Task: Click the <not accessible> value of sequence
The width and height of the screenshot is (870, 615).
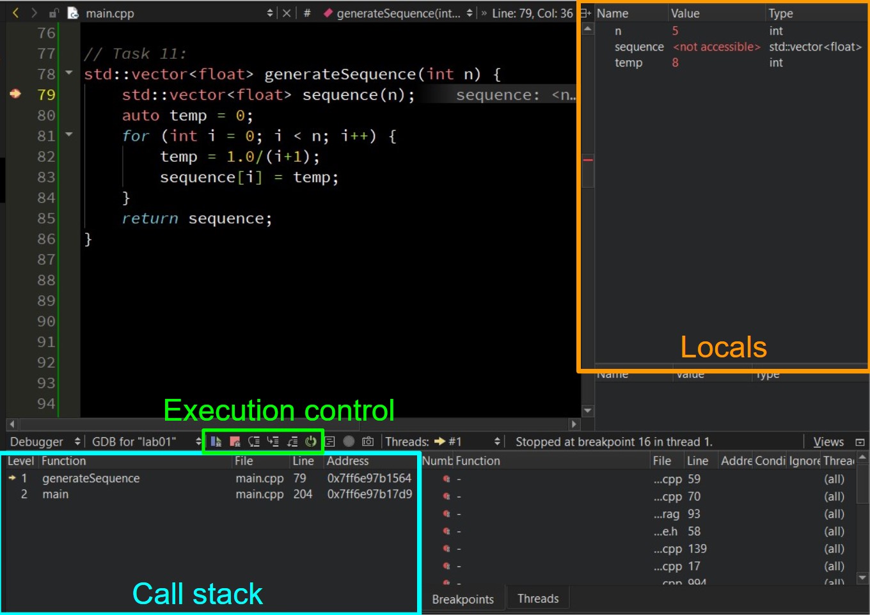Action: (716, 47)
